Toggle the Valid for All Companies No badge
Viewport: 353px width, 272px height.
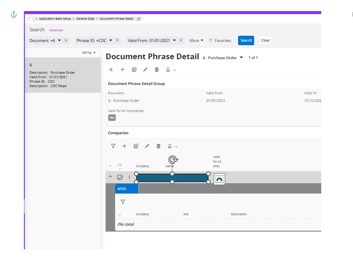tap(112, 117)
